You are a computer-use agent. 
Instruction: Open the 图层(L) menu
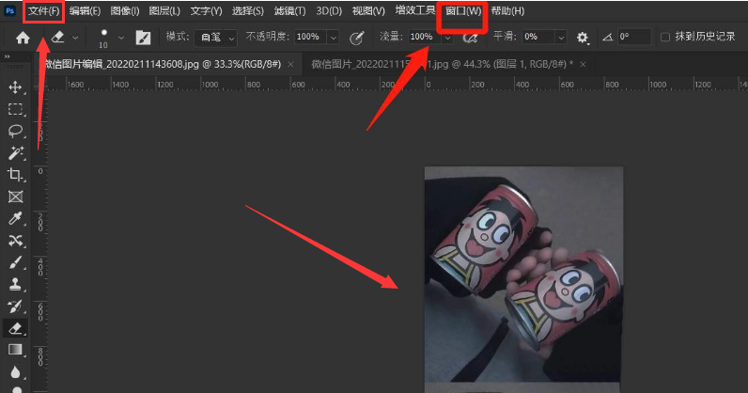pos(164,11)
